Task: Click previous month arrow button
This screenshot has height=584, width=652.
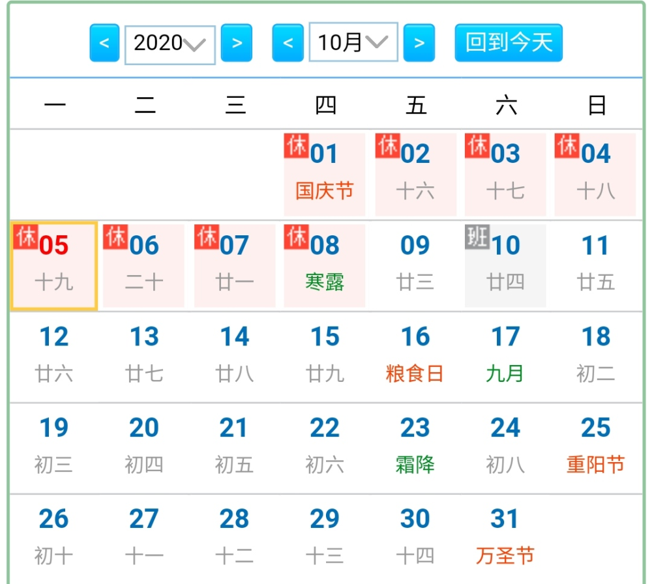Action: tap(288, 44)
